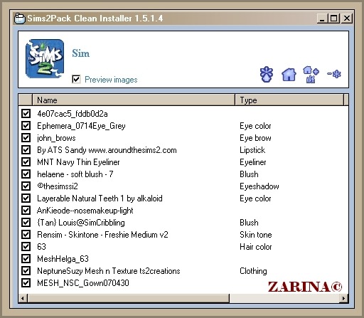The height and width of the screenshot is (318, 364).
Task: Click the horizontal scrollbar thumb
Action: [128, 298]
